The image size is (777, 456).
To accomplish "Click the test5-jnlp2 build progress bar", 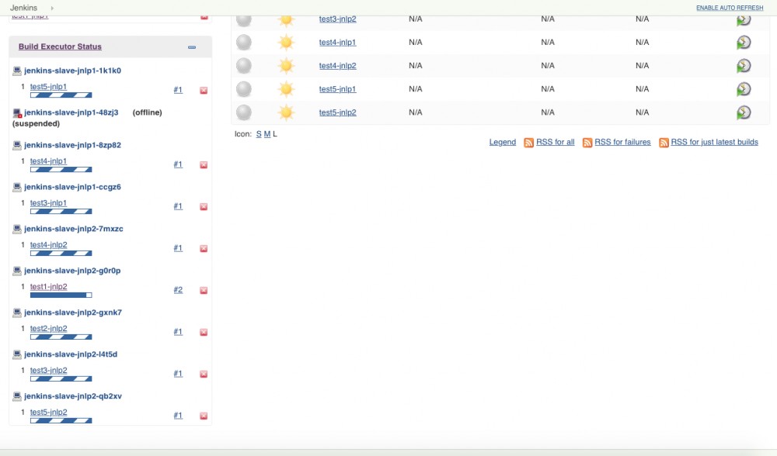I will [x=61, y=421].
